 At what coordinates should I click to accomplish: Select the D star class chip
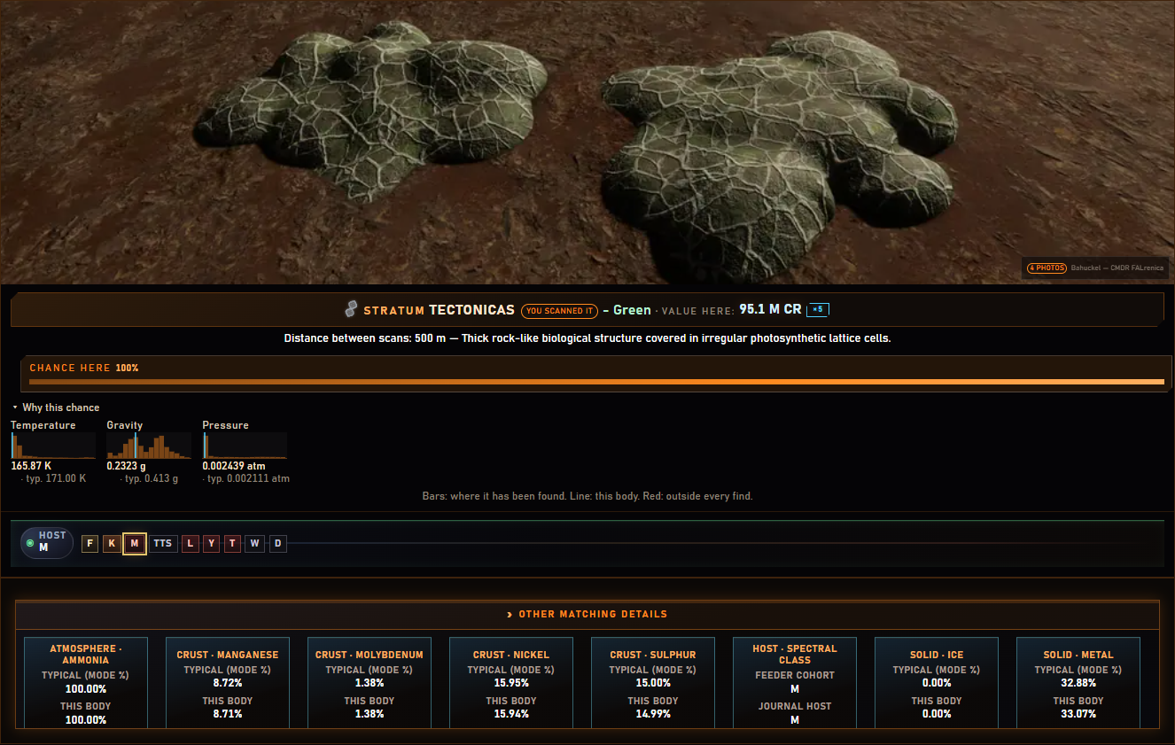click(277, 543)
